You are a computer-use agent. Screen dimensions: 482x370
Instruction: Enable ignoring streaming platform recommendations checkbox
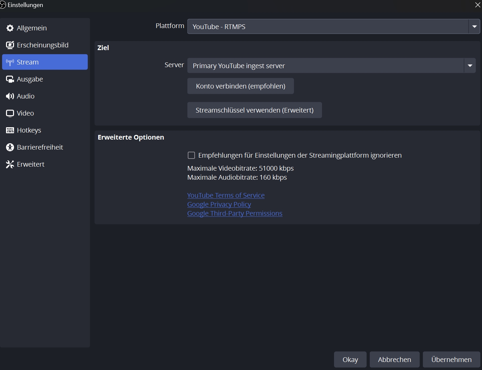point(191,155)
